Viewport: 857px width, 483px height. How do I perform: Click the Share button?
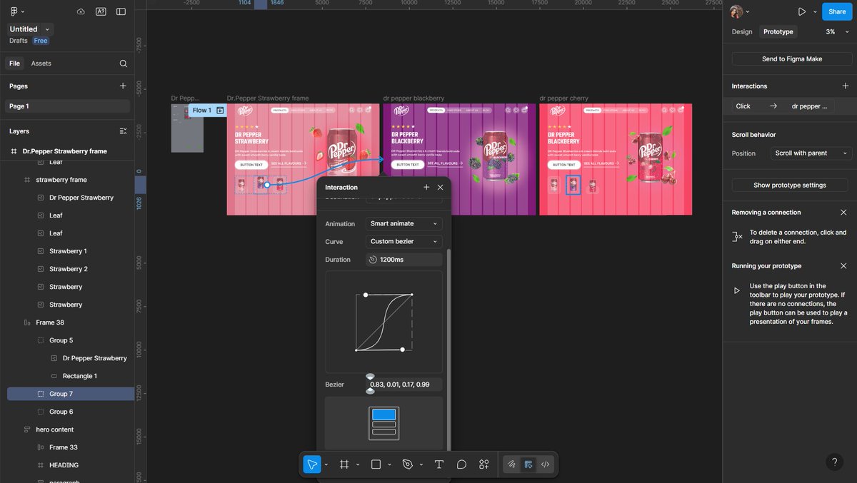pyautogui.click(x=837, y=11)
